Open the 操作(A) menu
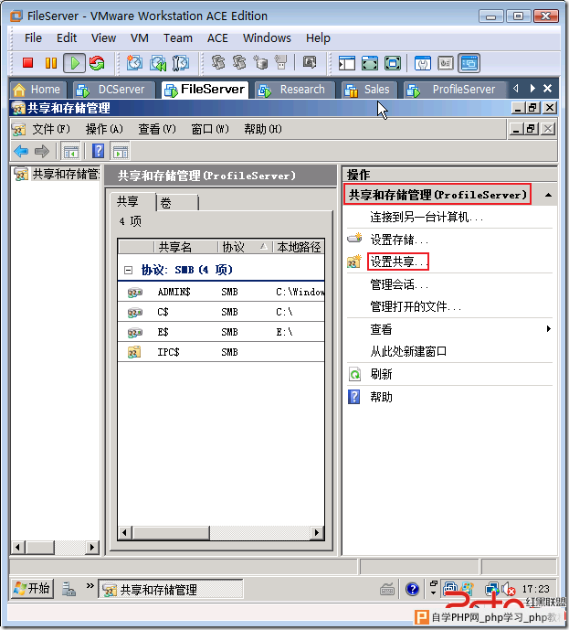This screenshot has height=630, width=569. point(104,129)
